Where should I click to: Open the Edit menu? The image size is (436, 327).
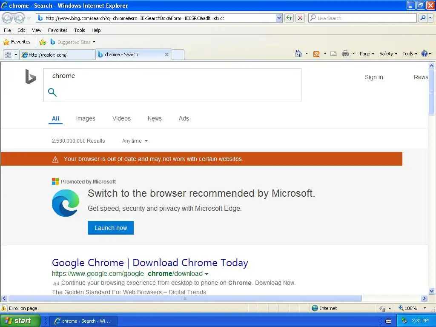(x=21, y=30)
